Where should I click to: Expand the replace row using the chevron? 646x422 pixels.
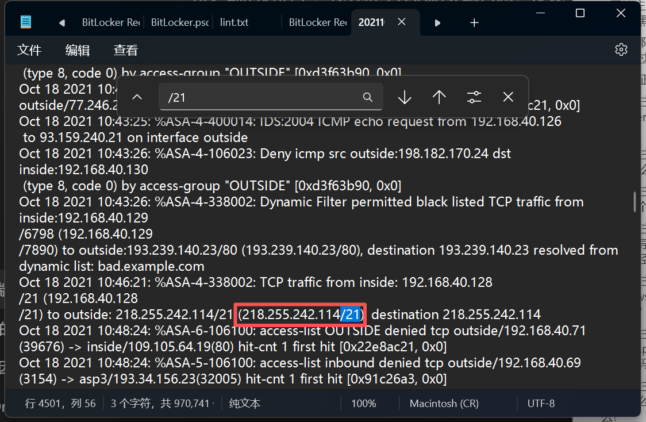point(137,97)
